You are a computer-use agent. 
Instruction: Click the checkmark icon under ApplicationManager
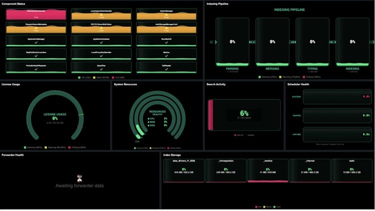pos(36,42)
